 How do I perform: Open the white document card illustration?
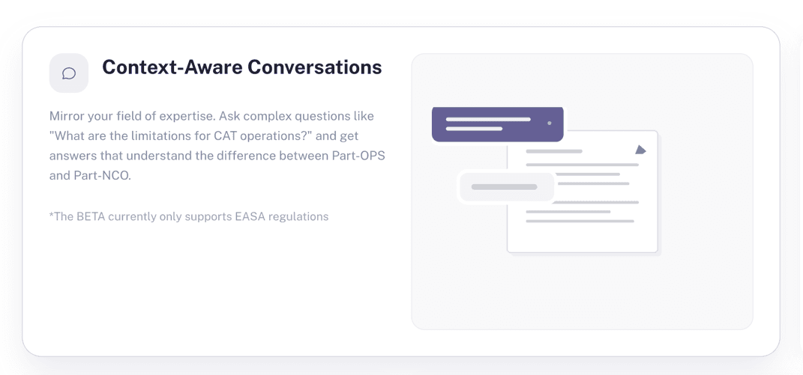583,192
